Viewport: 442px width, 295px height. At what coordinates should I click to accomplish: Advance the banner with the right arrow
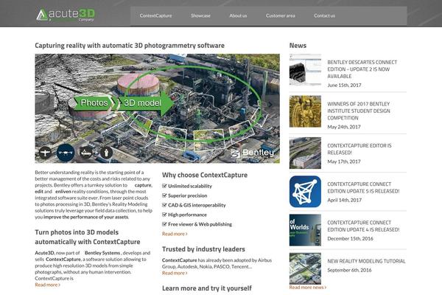(x=270, y=105)
